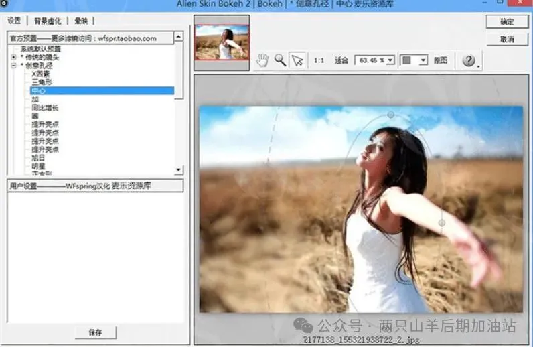The height and width of the screenshot is (347, 533).
Task: Click the preset list scroll-down arrow
Action: (x=179, y=169)
